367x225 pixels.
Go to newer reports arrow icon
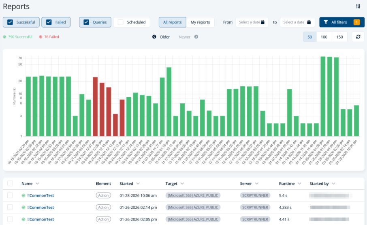pos(196,37)
